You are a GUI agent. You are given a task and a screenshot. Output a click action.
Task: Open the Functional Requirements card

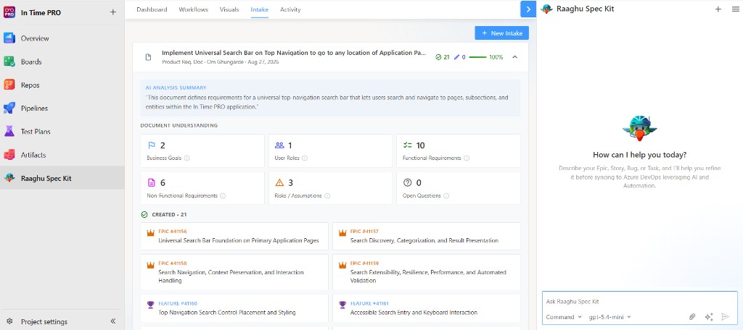[x=459, y=151]
